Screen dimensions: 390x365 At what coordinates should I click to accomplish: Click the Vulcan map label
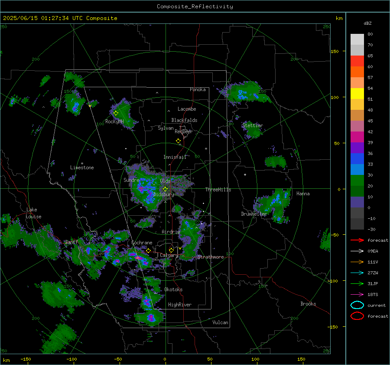(x=220, y=322)
